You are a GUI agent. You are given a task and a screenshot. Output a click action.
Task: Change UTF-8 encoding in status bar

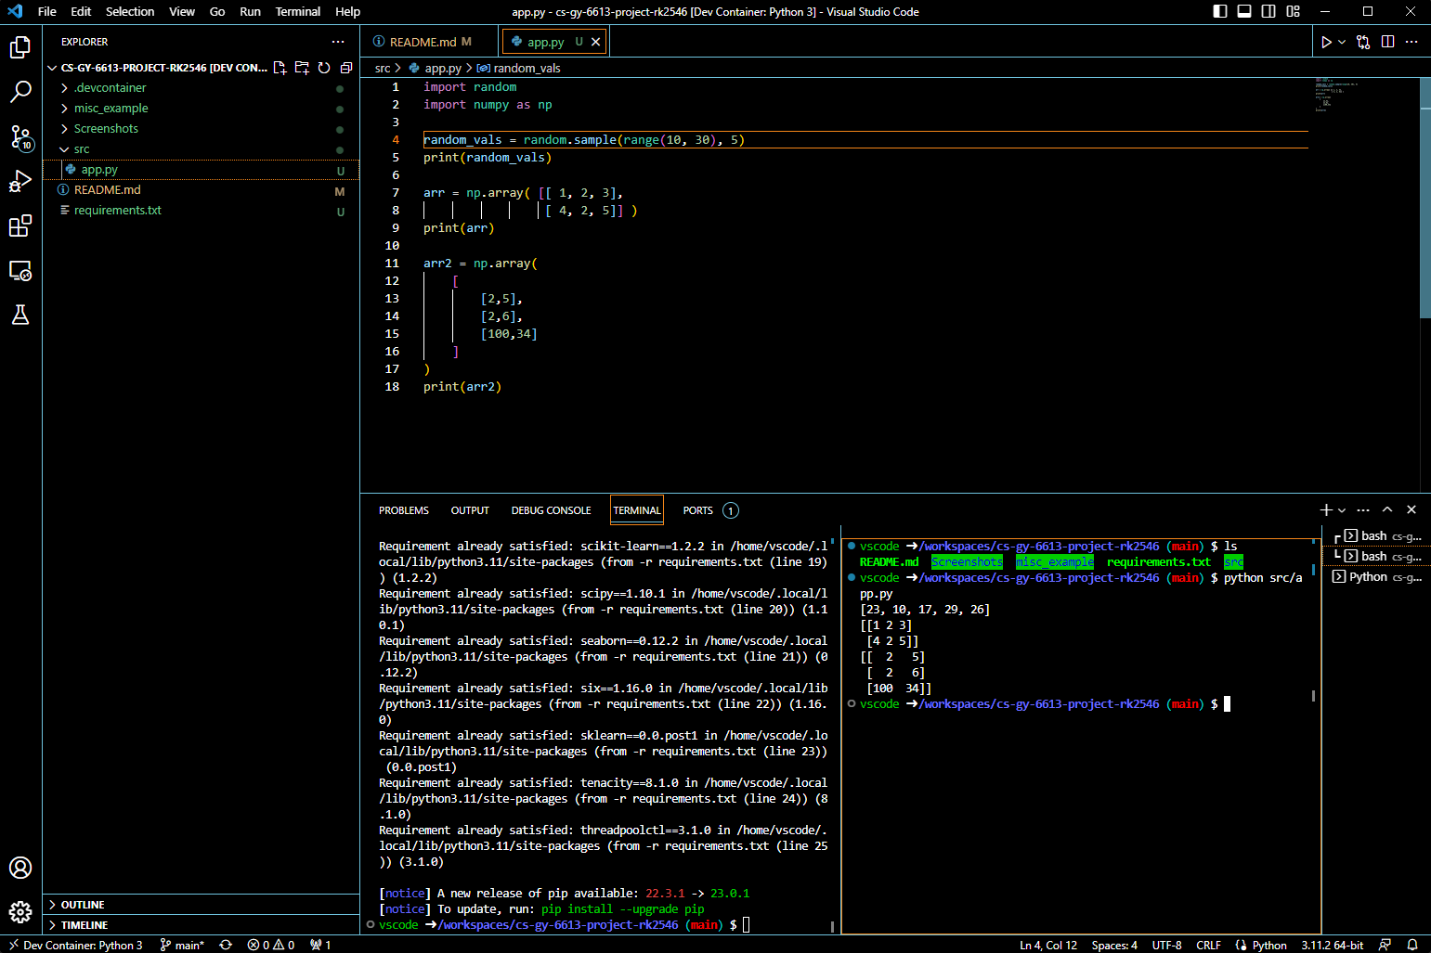[1167, 945]
